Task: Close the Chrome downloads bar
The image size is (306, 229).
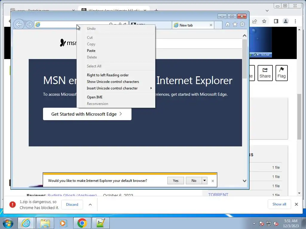Action: tap(296, 204)
